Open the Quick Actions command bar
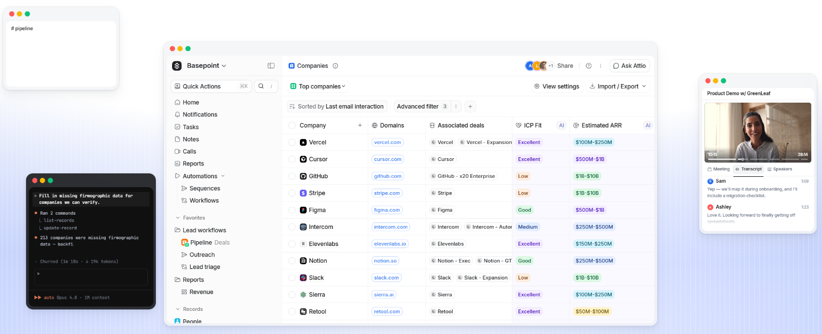 point(211,86)
